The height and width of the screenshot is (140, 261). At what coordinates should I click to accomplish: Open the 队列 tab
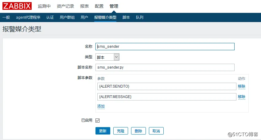pos(140,17)
